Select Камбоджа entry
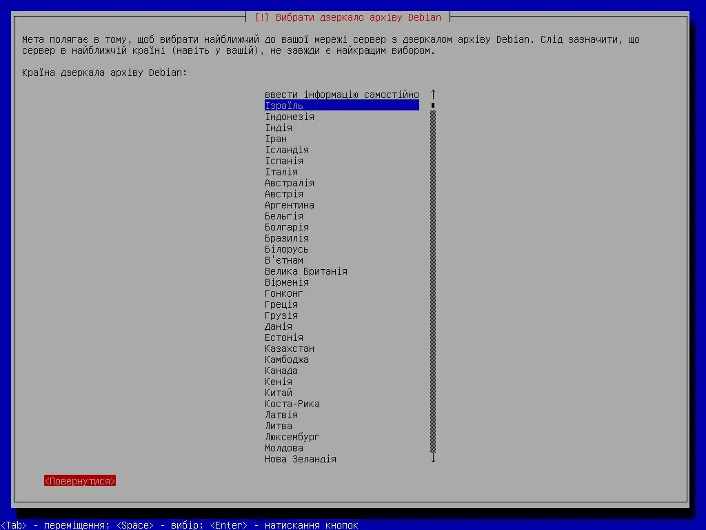 (342, 360)
